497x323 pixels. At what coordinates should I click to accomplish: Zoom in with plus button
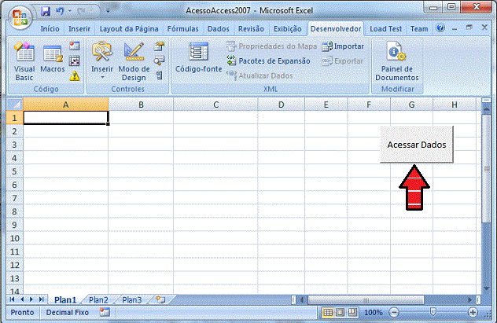tap(473, 313)
